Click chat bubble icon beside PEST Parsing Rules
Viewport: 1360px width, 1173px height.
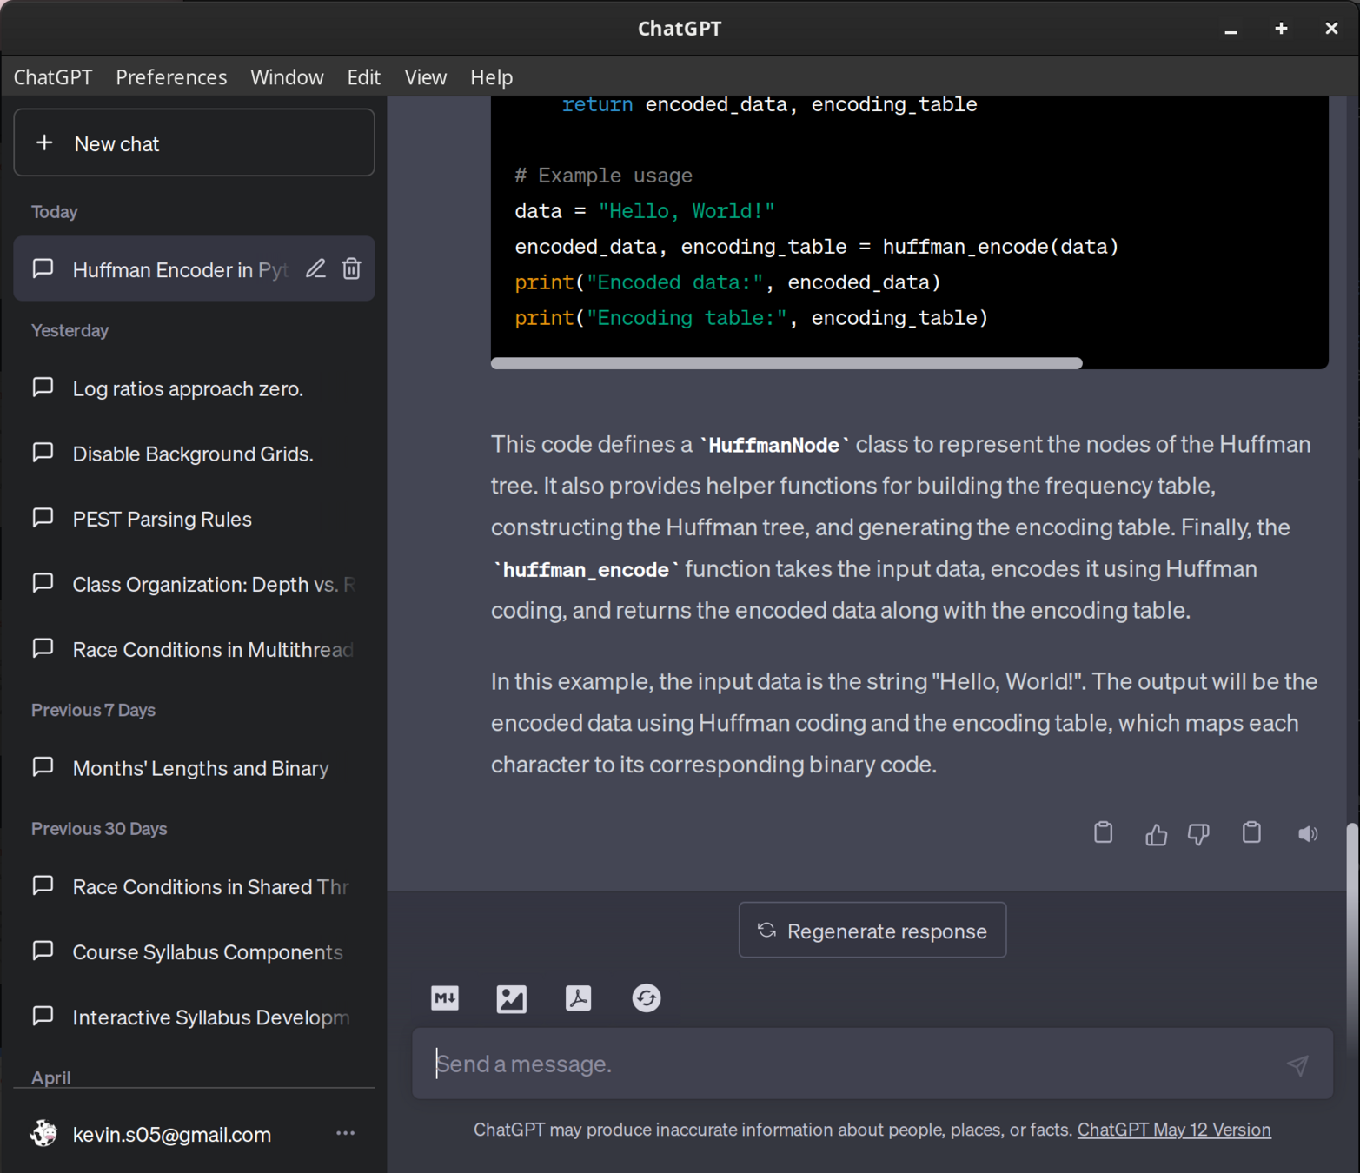(43, 518)
